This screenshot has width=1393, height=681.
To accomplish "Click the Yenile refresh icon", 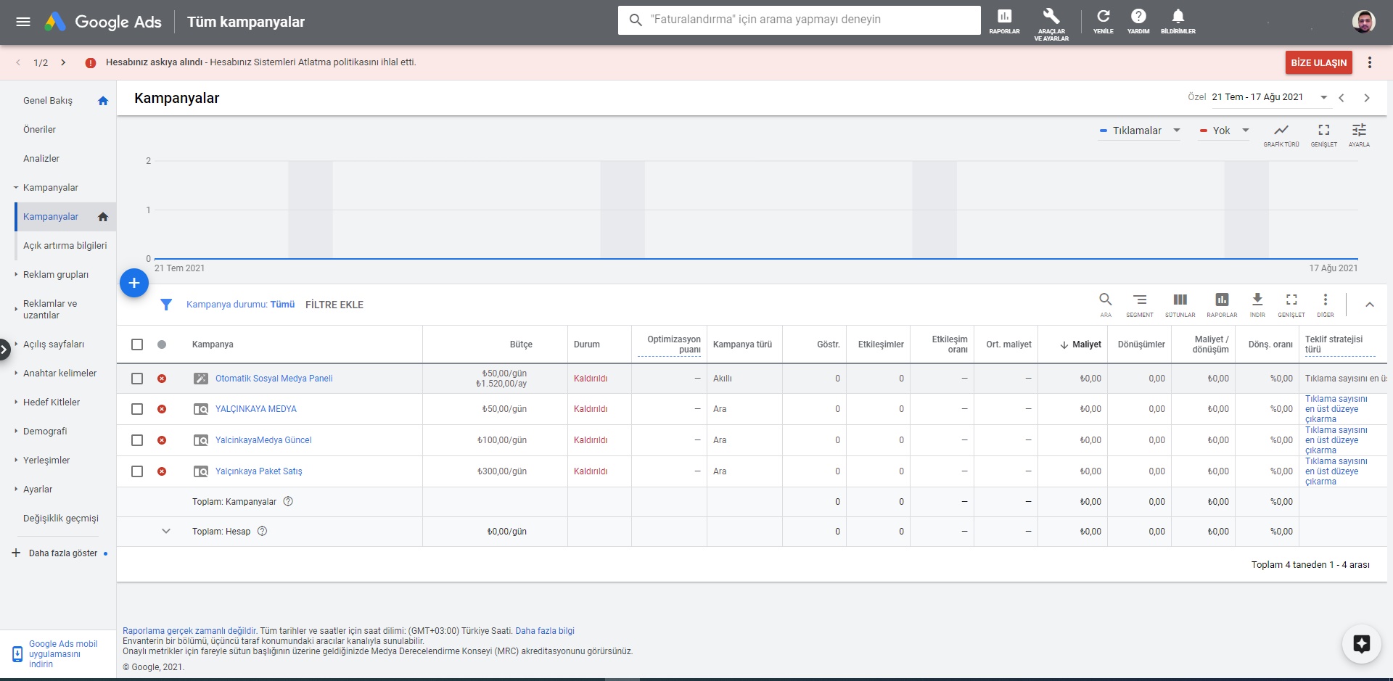I will [x=1103, y=22].
